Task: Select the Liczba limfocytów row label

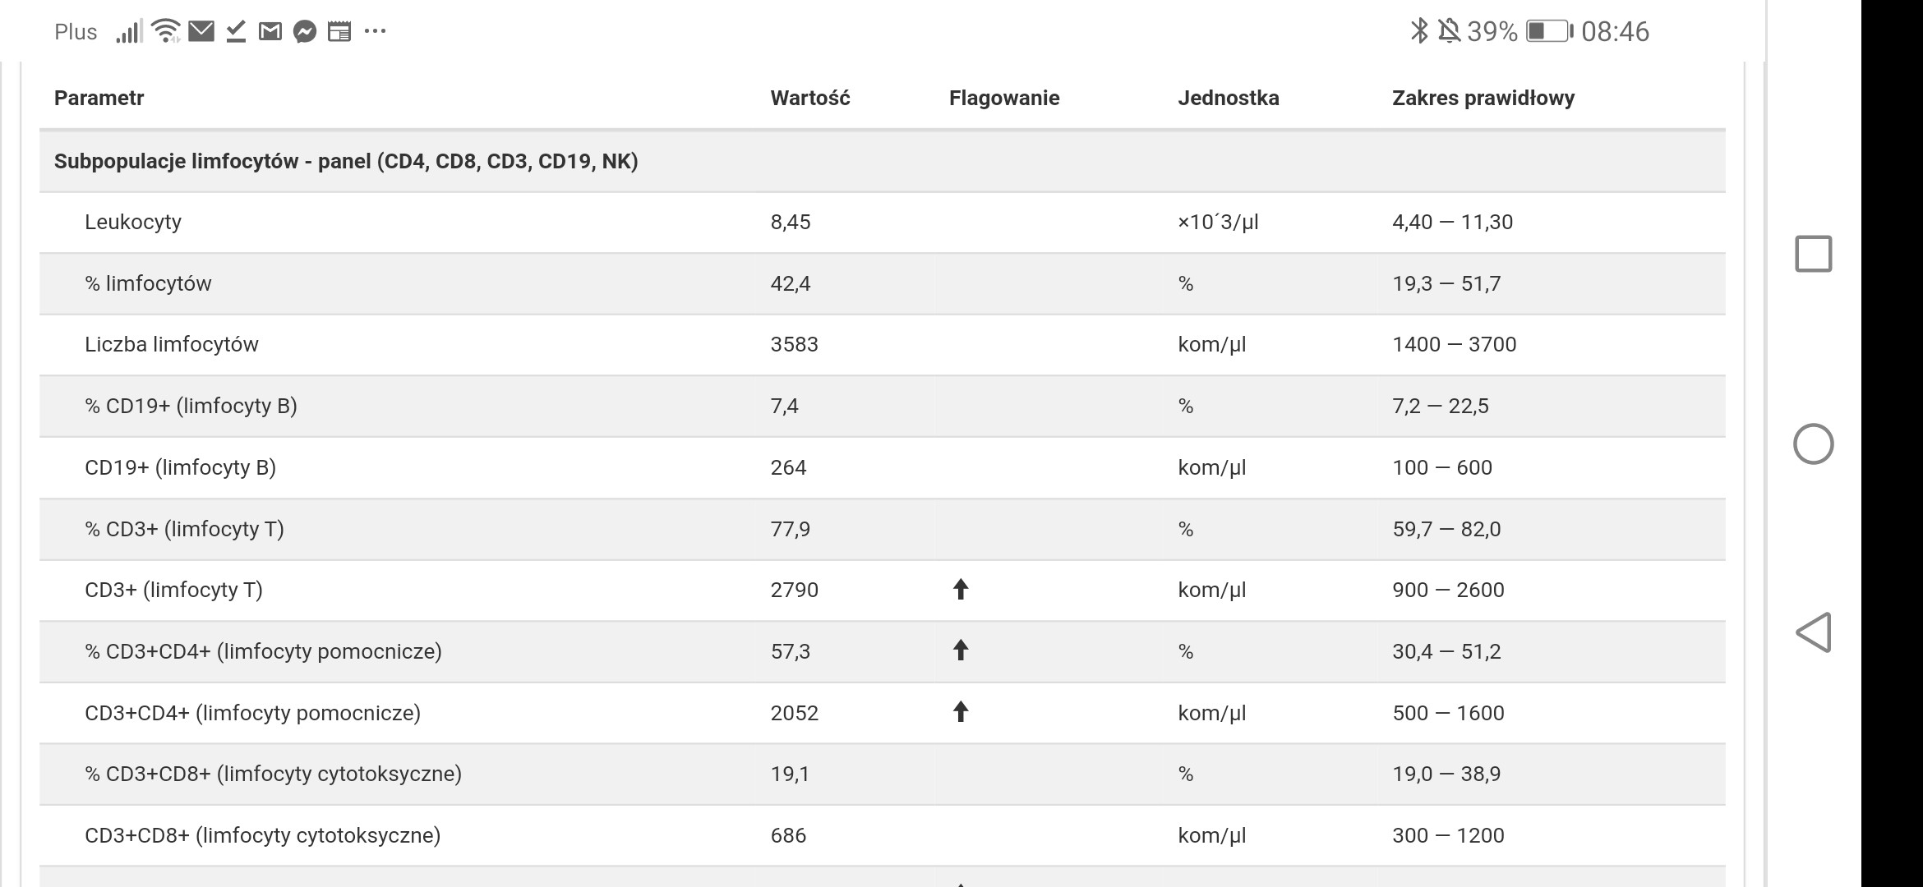Action: click(172, 344)
